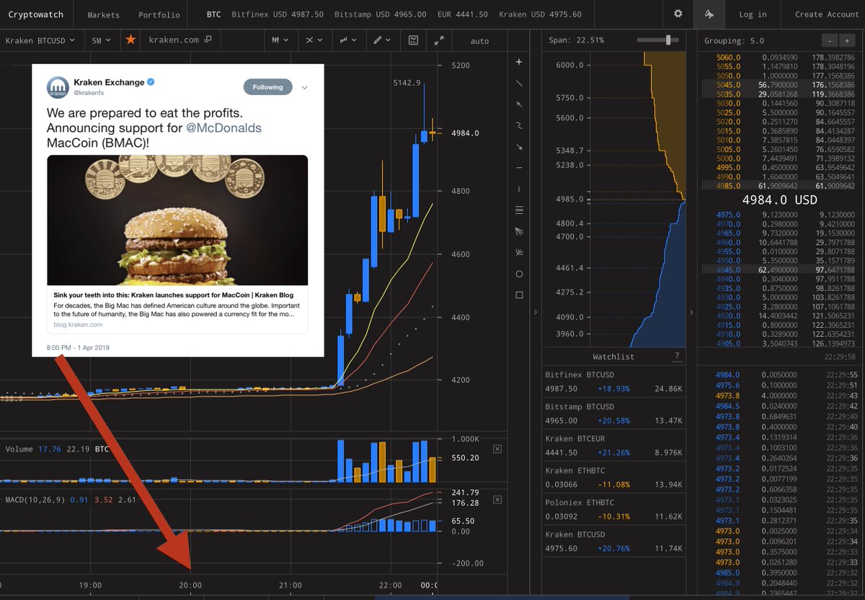Collapse the depth chart panel arrow

[x=535, y=312]
